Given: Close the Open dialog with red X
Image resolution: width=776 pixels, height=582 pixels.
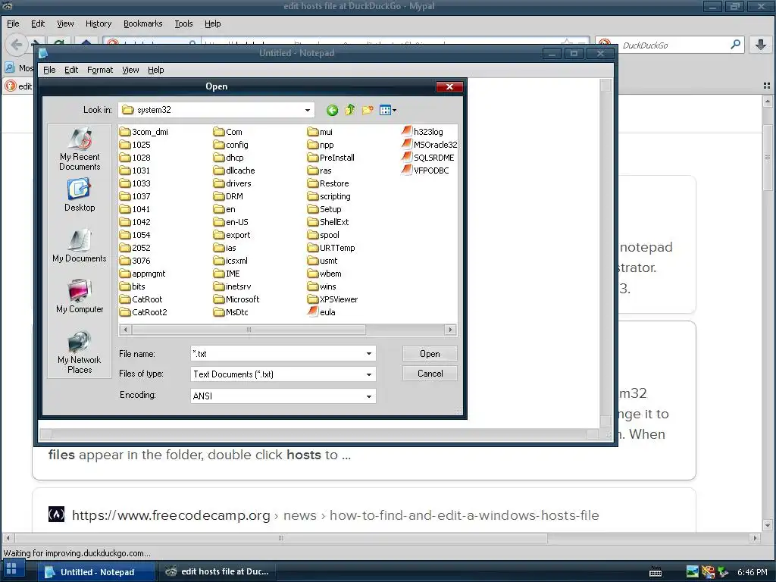Looking at the screenshot, I should pos(449,86).
